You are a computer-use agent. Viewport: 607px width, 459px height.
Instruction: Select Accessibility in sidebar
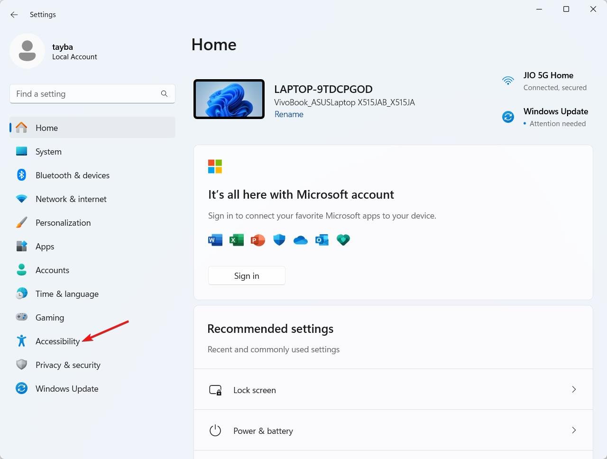click(92, 341)
